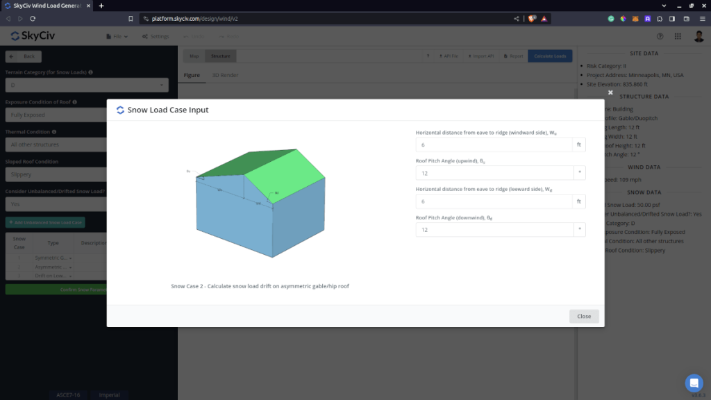711x400 pixels.
Task: Click the windward eave-to-ridge distance field
Action: coord(494,144)
